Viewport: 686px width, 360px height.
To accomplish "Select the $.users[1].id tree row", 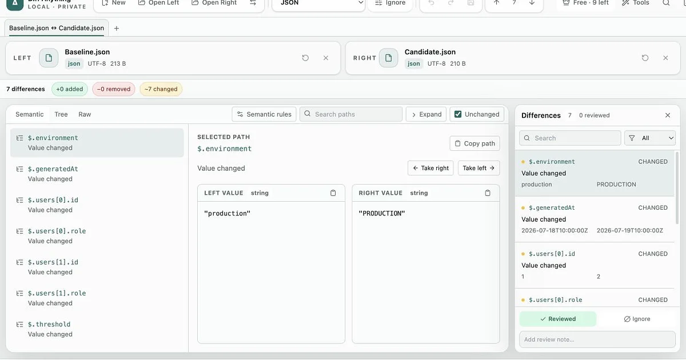I will [97, 267].
